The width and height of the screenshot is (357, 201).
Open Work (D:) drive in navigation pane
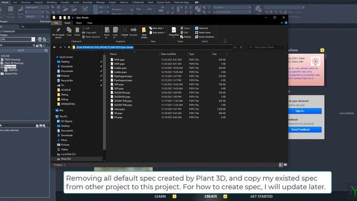[66, 159]
